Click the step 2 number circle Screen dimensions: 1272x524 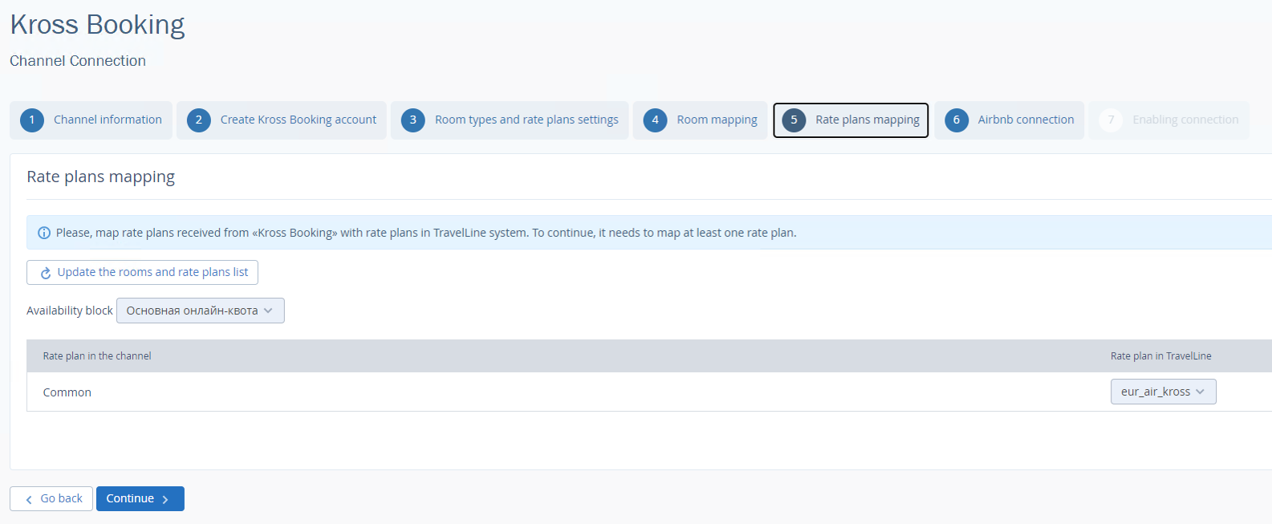tap(199, 120)
